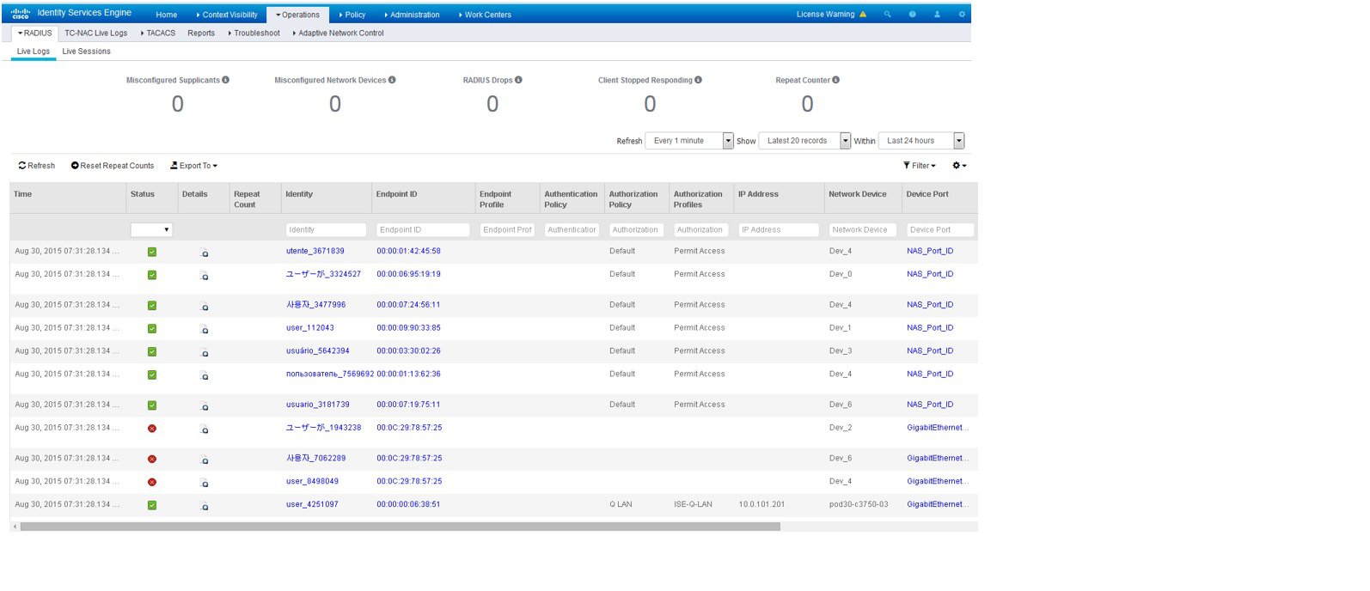Open details icon for user_4251097 row
Image resolution: width=1370 pixels, height=591 pixels.
pyautogui.click(x=205, y=507)
